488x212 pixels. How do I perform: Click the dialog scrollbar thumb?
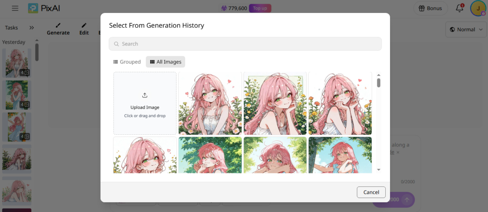tap(379, 83)
